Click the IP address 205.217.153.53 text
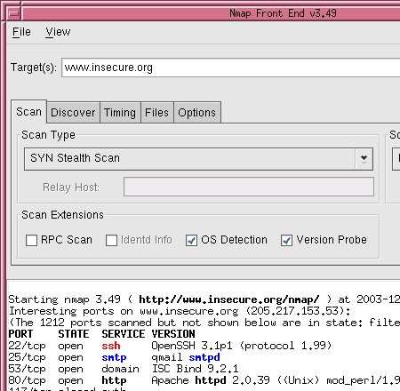400x391 pixels. pyautogui.click(x=294, y=311)
